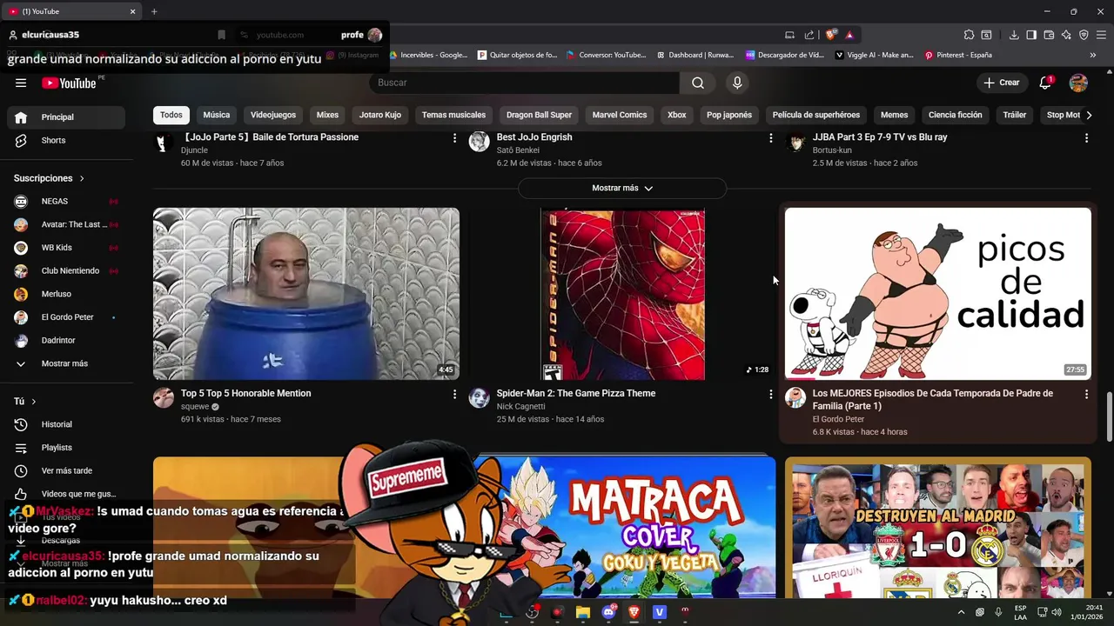Expand the Tú section chevron
The image size is (1114, 626).
(33, 402)
